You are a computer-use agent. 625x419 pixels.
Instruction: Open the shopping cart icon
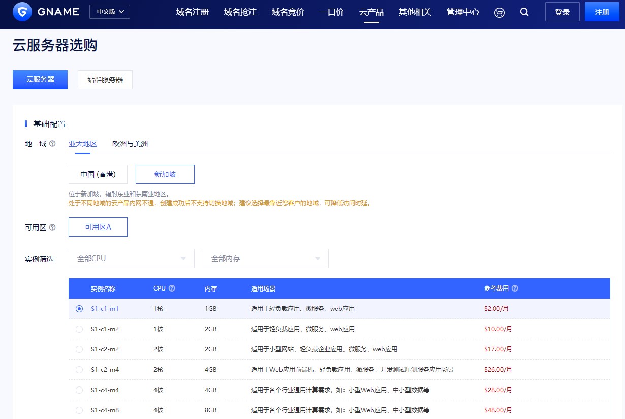[x=499, y=12]
